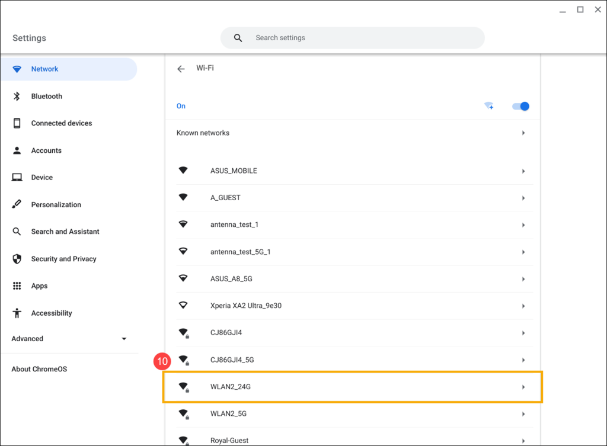The width and height of the screenshot is (607, 446).
Task: Turn off the Wi-Fi toggle switch
Action: 520,107
